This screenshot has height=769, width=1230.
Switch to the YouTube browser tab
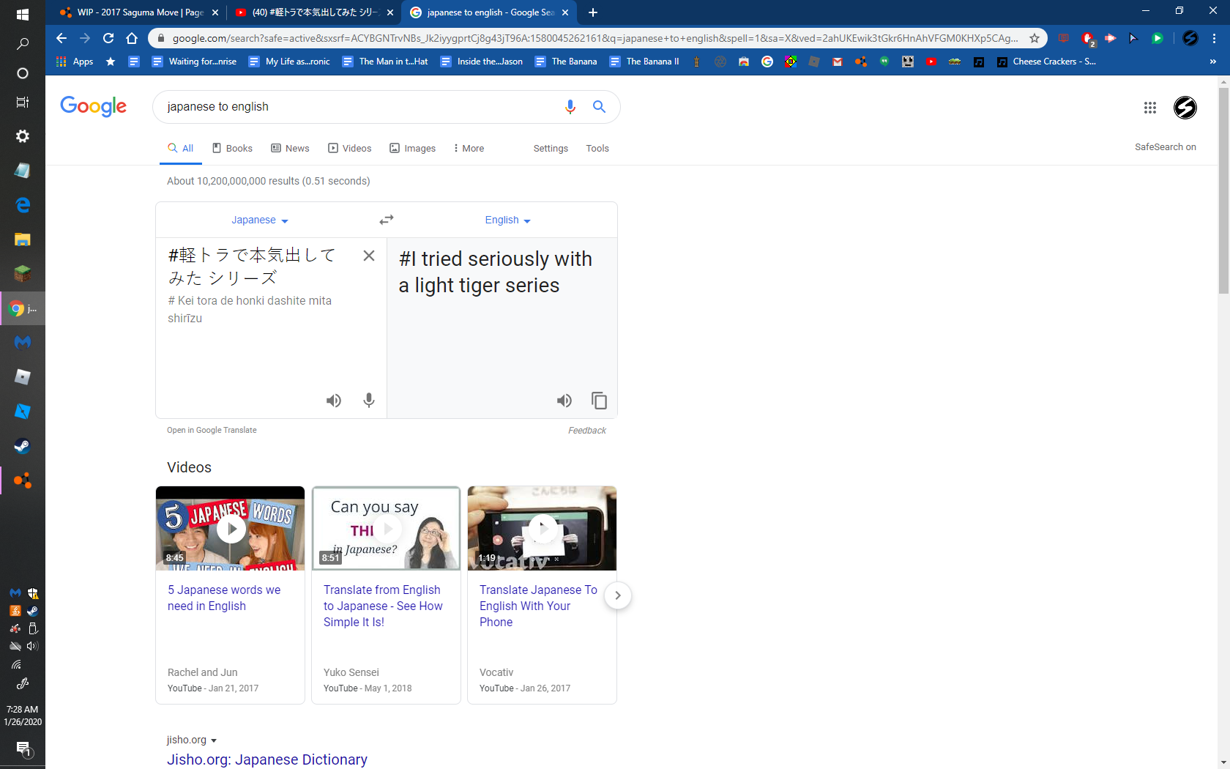click(x=314, y=12)
